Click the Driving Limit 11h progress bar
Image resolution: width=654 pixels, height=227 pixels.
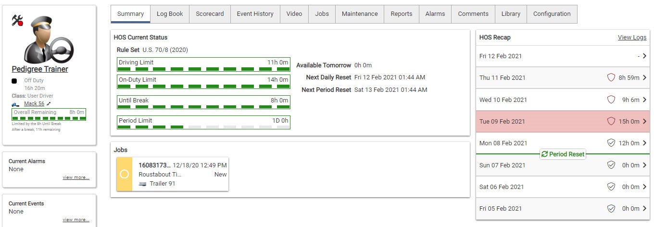[203, 64]
